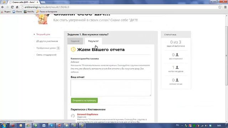Select 'Текущий урок' in the sidebar

(43, 34)
